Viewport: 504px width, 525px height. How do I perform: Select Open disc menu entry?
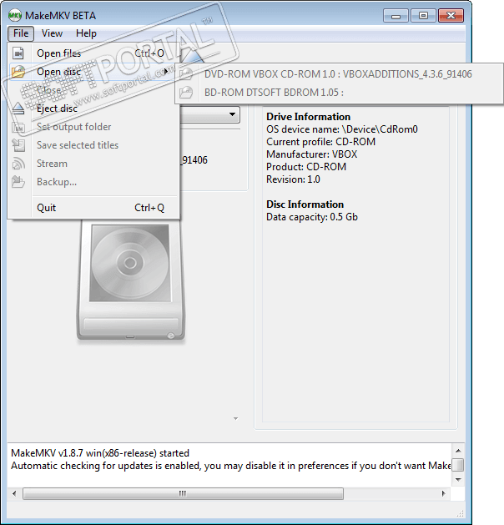(x=93, y=72)
